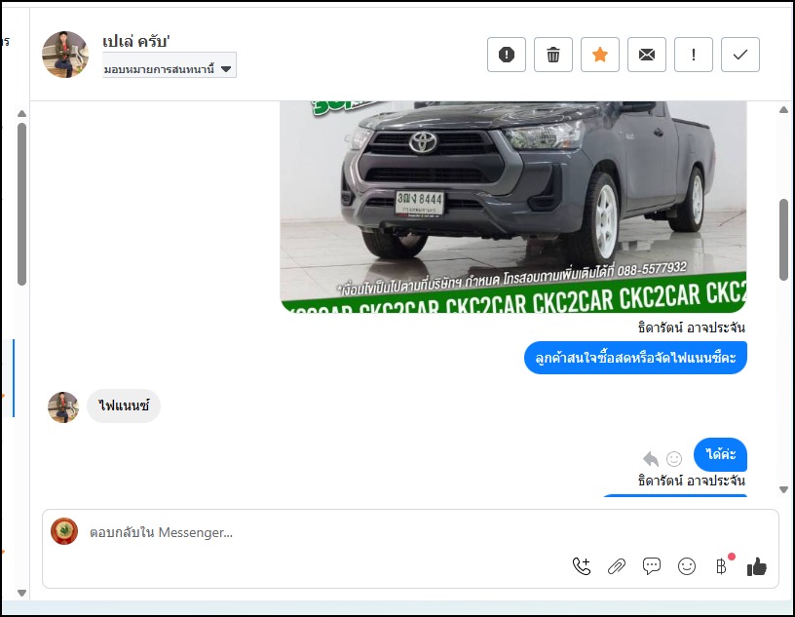This screenshot has height=617, width=795.
Task: Click the page avatar in reply box
Action: [64, 531]
